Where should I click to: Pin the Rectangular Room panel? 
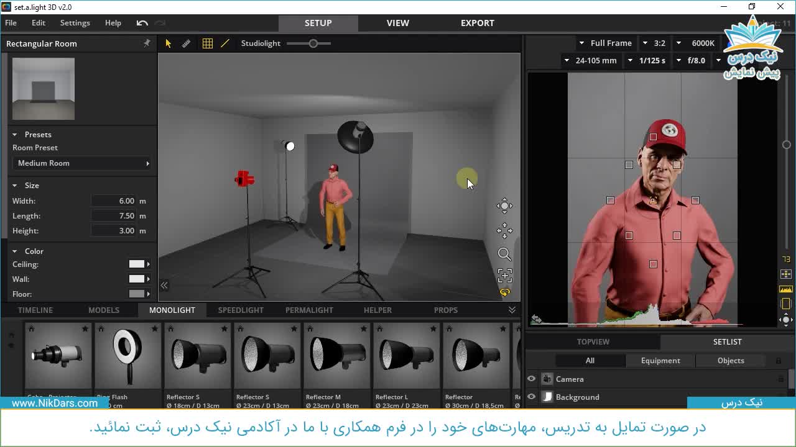(x=147, y=43)
